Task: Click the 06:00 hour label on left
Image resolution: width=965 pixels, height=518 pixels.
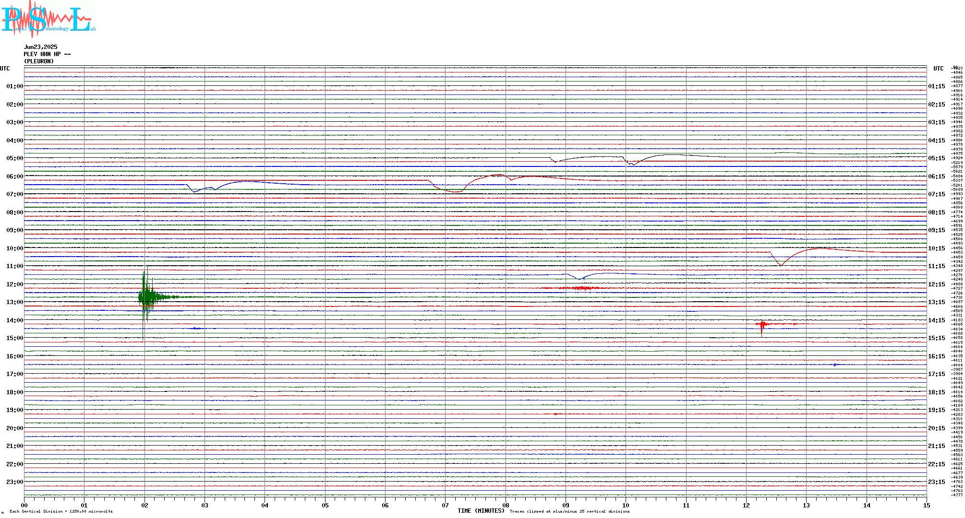Action: point(14,177)
